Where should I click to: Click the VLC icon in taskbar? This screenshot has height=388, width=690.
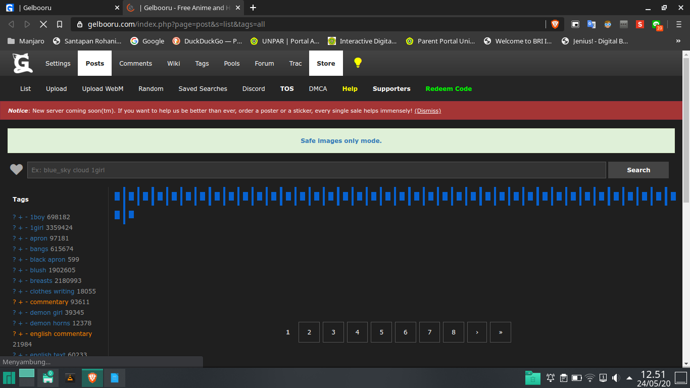pos(71,378)
